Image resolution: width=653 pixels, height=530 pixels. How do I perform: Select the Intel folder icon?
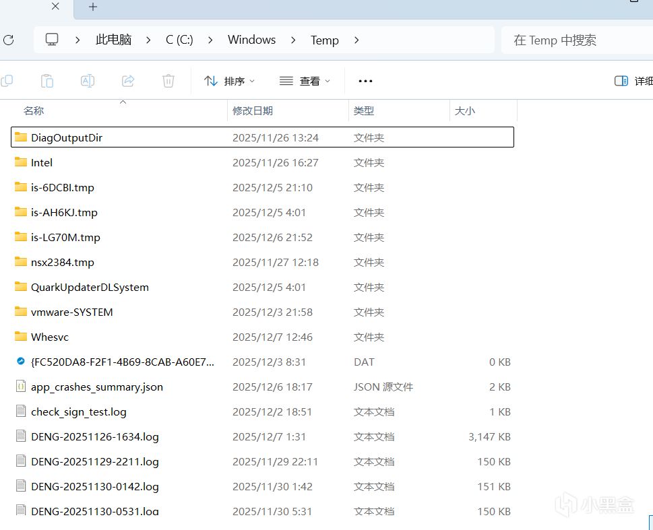tap(21, 162)
